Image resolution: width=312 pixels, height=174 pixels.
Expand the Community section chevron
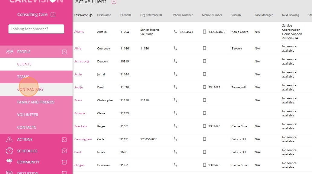click(64, 162)
